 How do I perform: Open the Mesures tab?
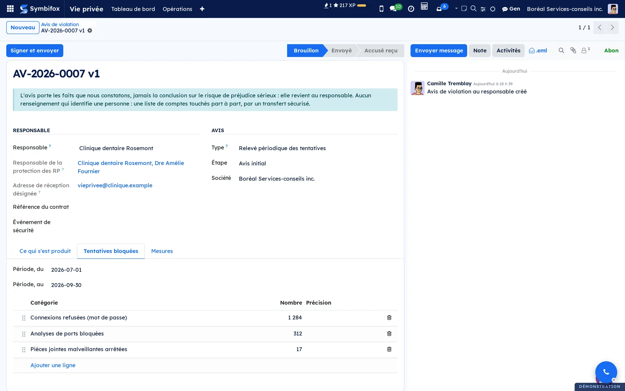(x=162, y=251)
